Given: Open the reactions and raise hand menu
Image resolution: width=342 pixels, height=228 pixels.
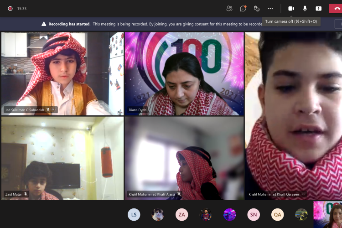Looking at the screenshot, I should click(257, 8).
